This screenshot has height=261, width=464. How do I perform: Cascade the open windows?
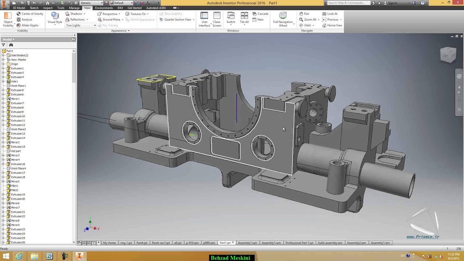coord(260,14)
